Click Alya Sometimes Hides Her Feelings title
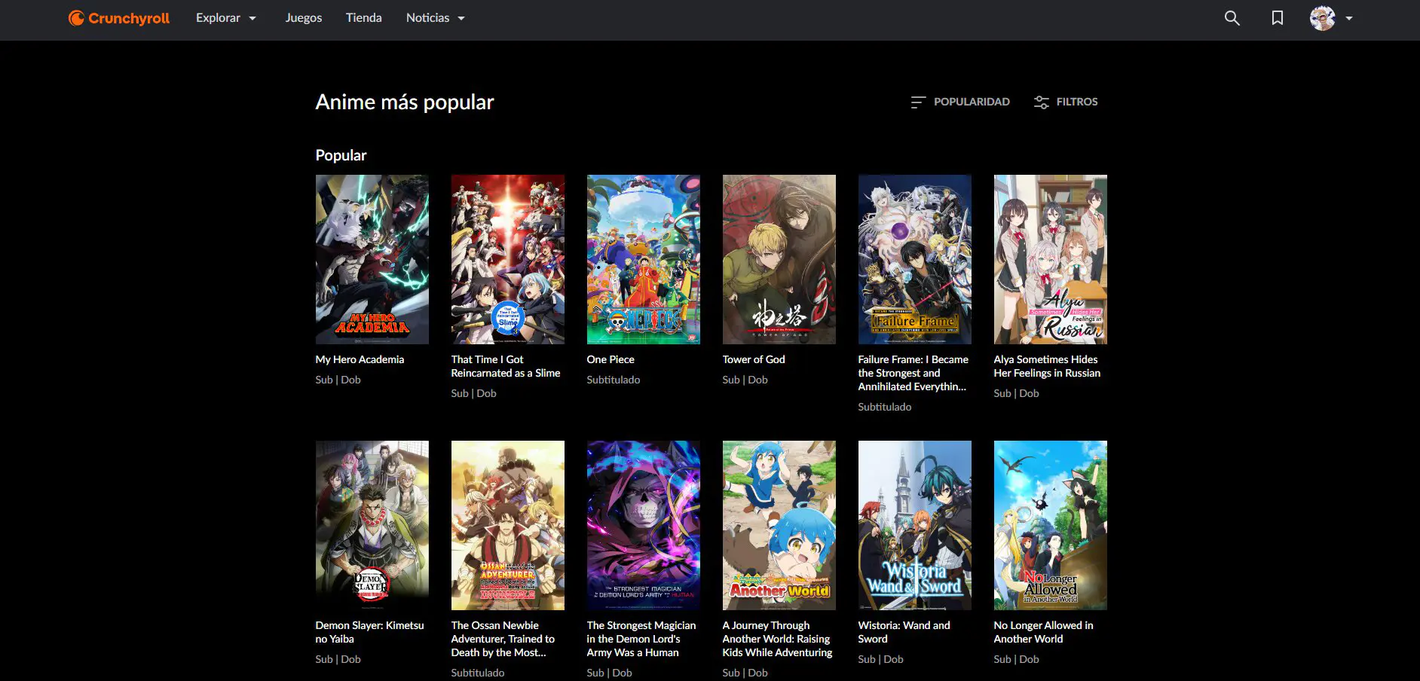This screenshot has height=681, width=1420. [1047, 366]
